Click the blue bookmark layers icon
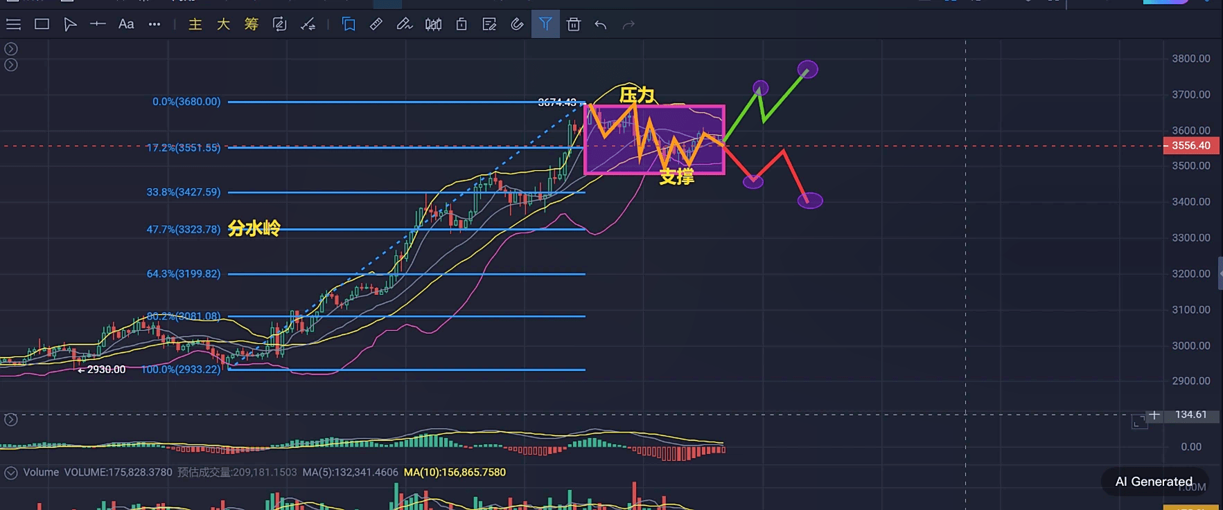Viewport: 1223px width, 510px height. [349, 24]
